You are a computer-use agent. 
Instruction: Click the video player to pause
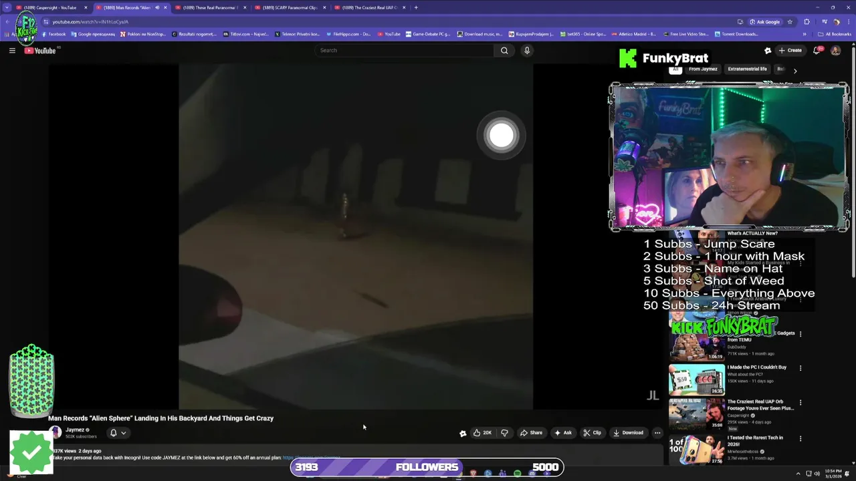(355, 236)
